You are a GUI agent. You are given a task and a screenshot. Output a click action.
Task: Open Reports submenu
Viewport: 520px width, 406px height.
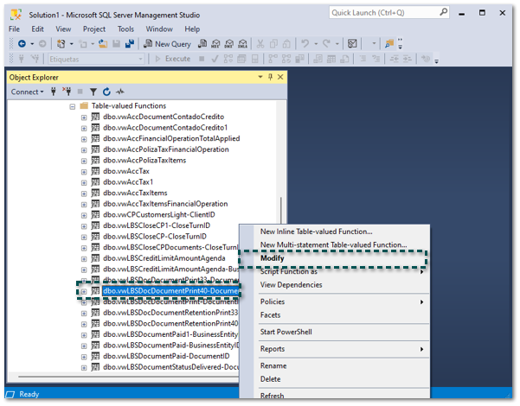tap(334, 349)
